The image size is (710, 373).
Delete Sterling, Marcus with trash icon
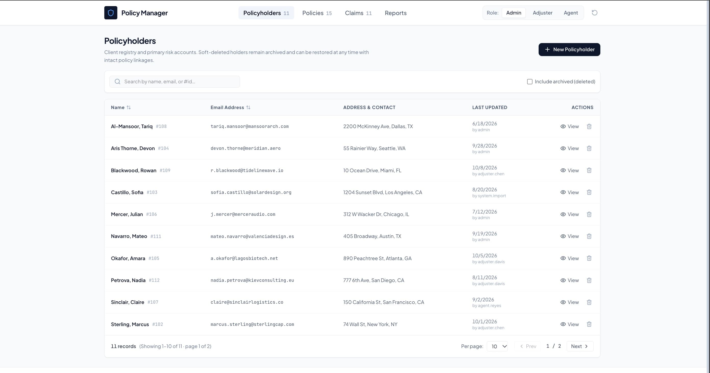[589, 324]
